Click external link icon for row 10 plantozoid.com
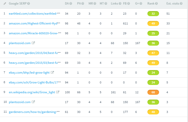 [x=33, y=102]
